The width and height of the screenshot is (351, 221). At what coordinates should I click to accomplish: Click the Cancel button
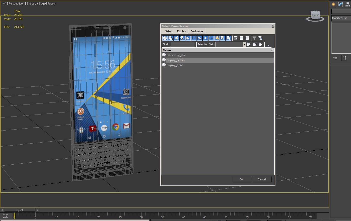pyautogui.click(x=262, y=179)
